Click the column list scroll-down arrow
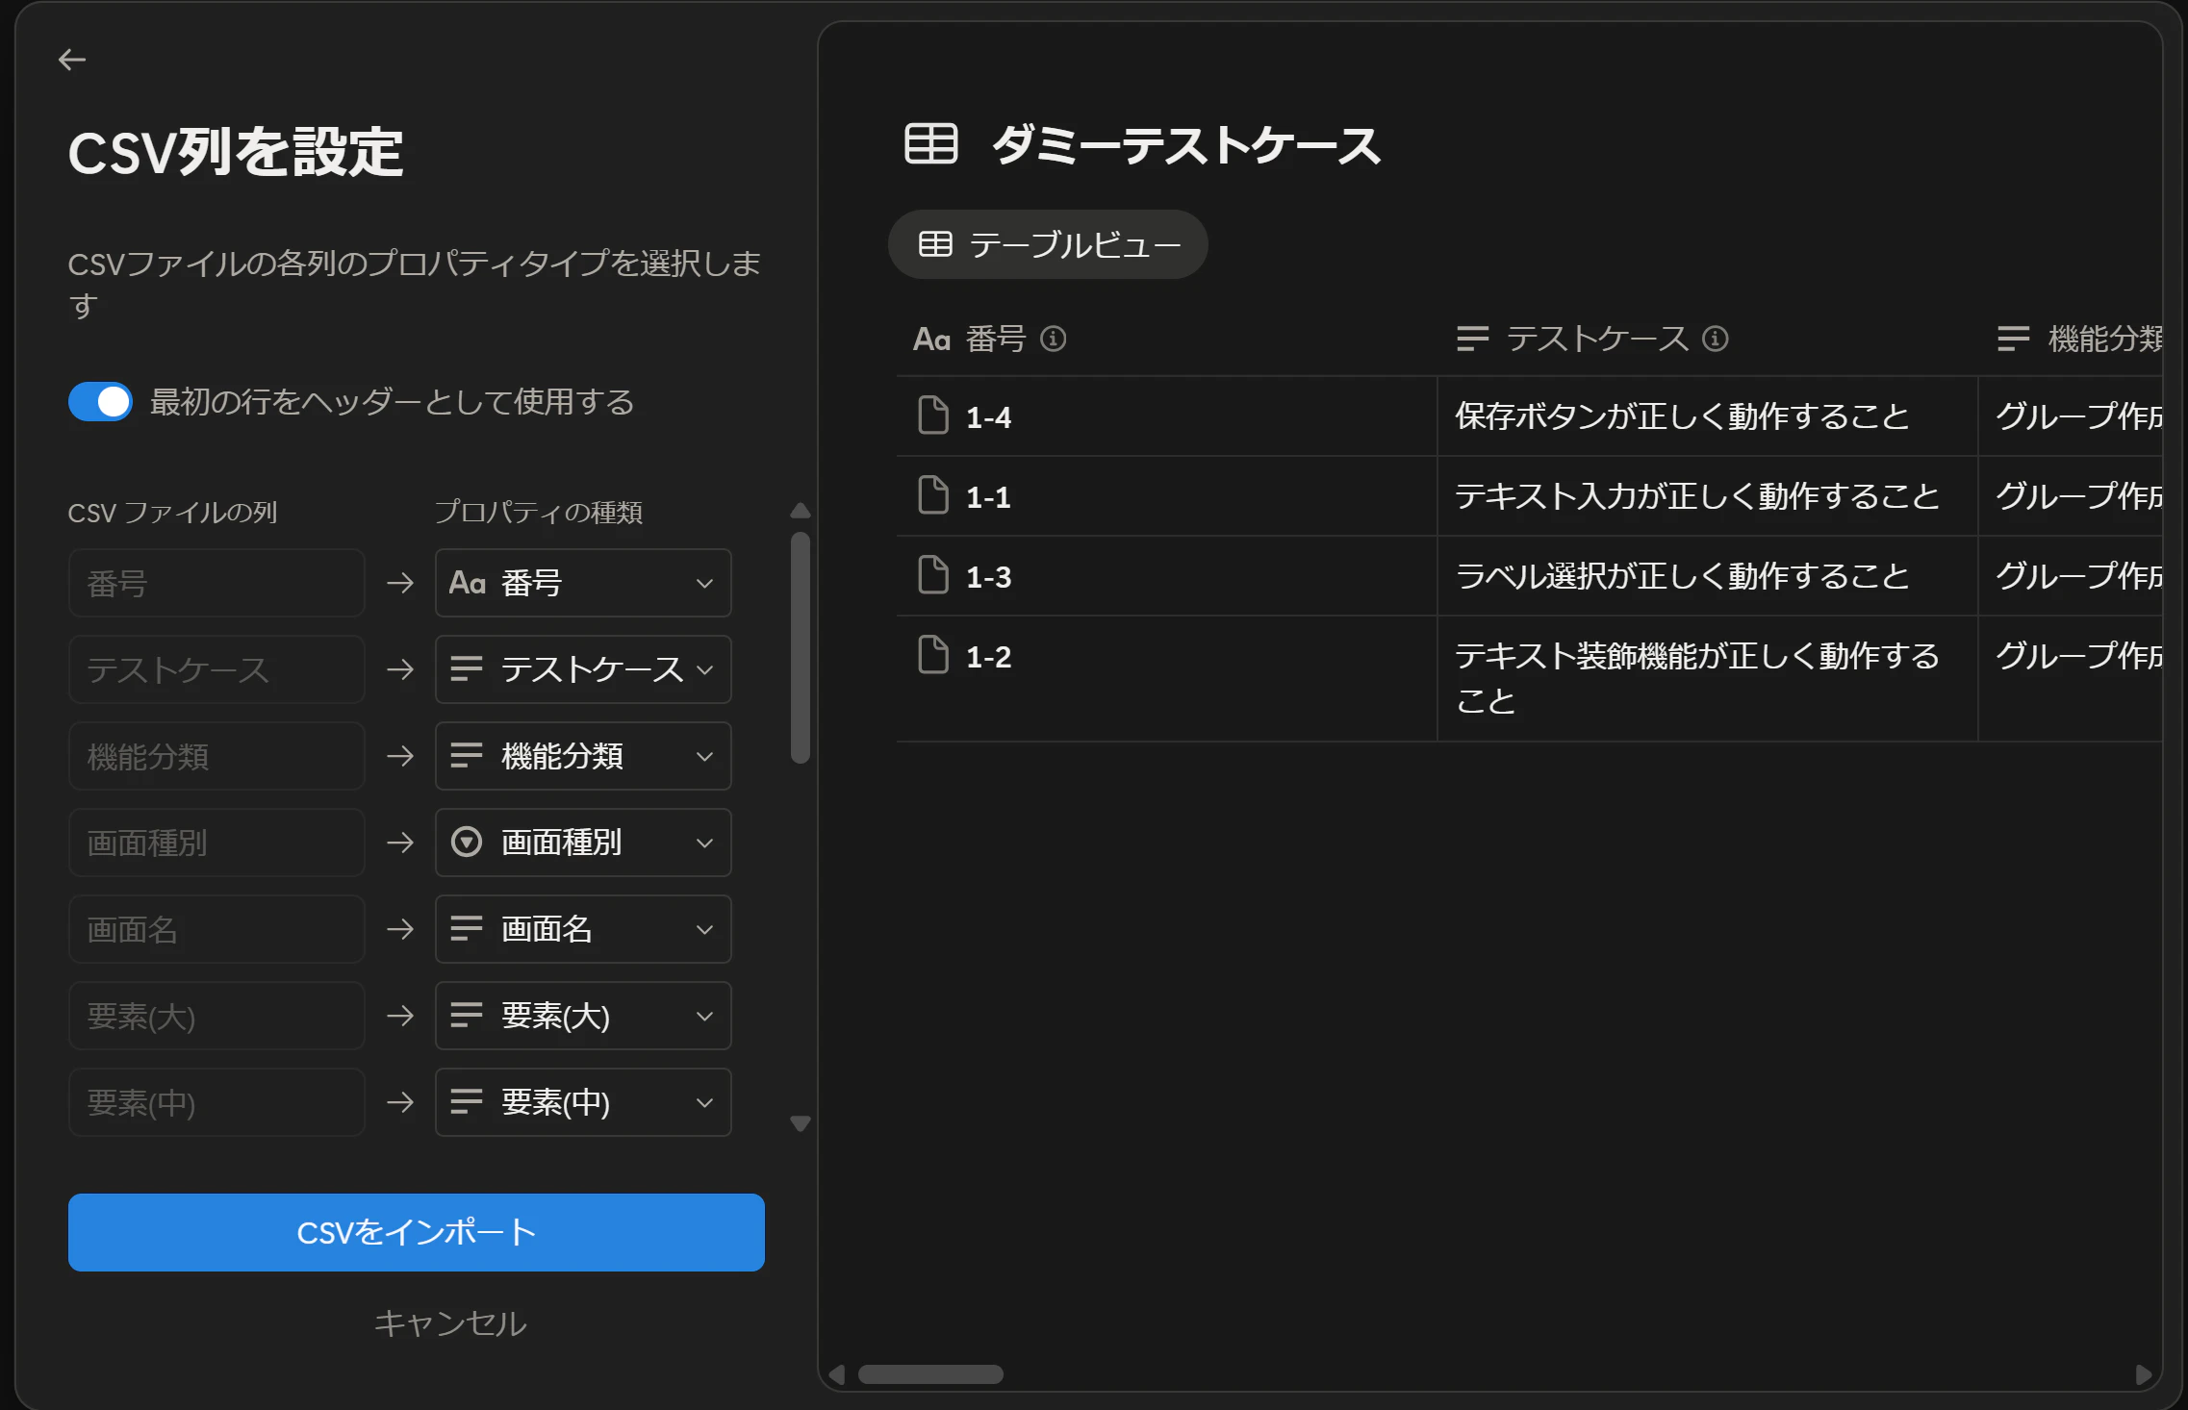This screenshot has height=1410, width=2188. (x=801, y=1123)
